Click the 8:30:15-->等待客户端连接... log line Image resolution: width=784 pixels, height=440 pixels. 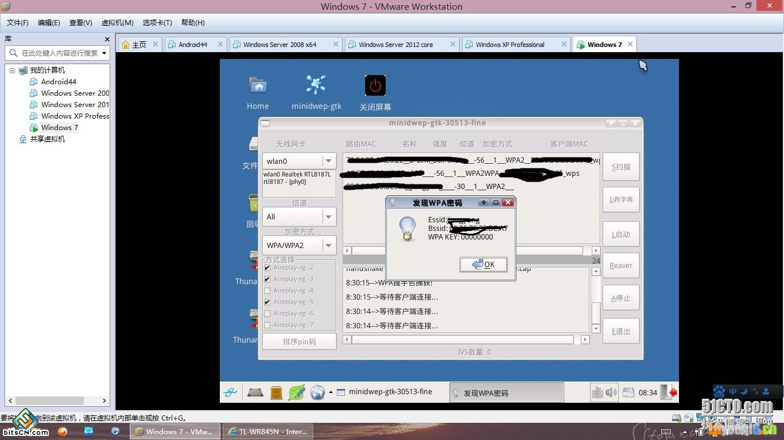pos(392,297)
